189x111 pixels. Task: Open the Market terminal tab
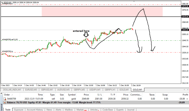[x=81, y=109]
